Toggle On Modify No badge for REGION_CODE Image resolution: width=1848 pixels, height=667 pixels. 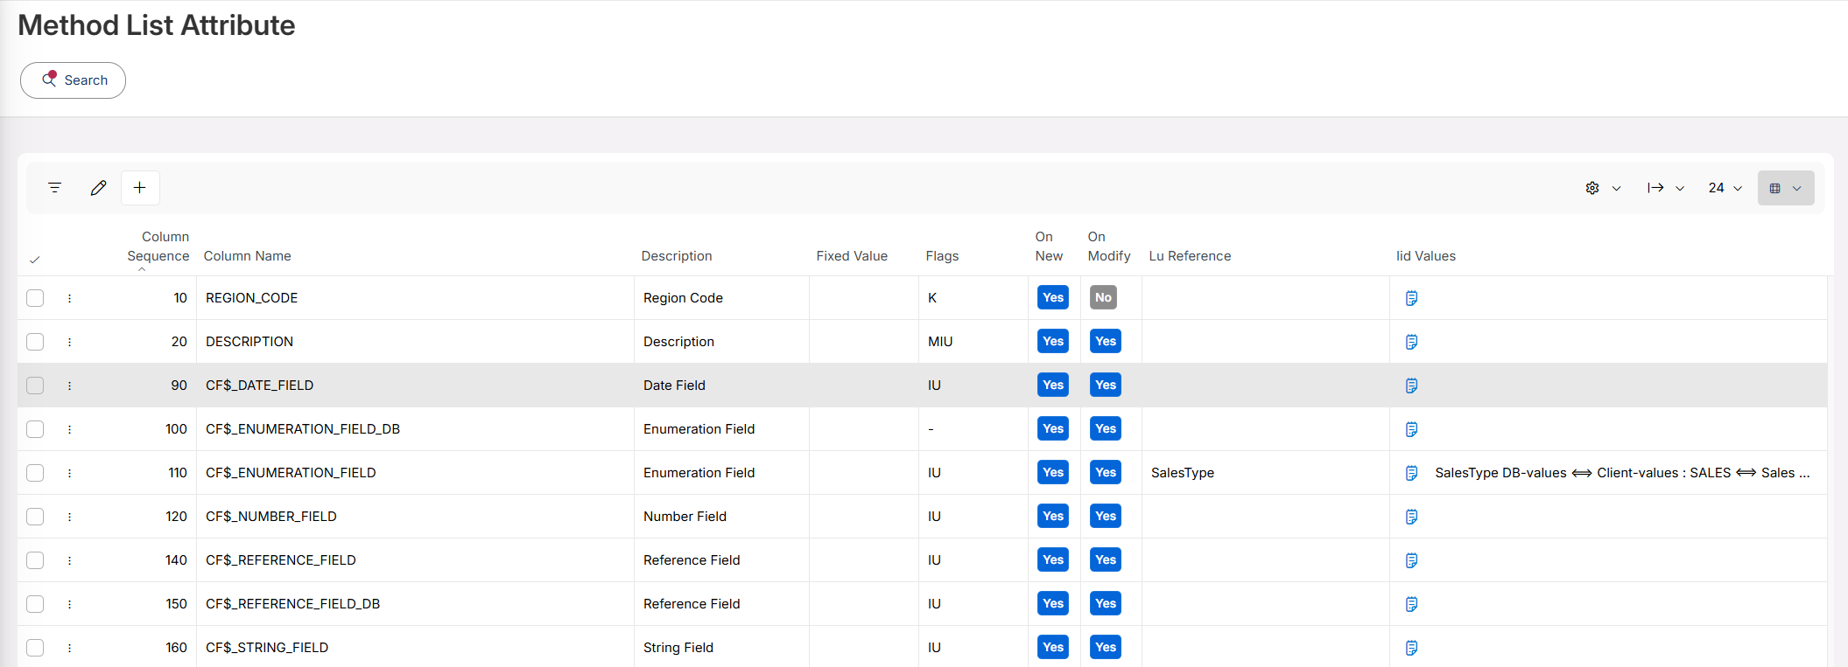[1103, 297]
